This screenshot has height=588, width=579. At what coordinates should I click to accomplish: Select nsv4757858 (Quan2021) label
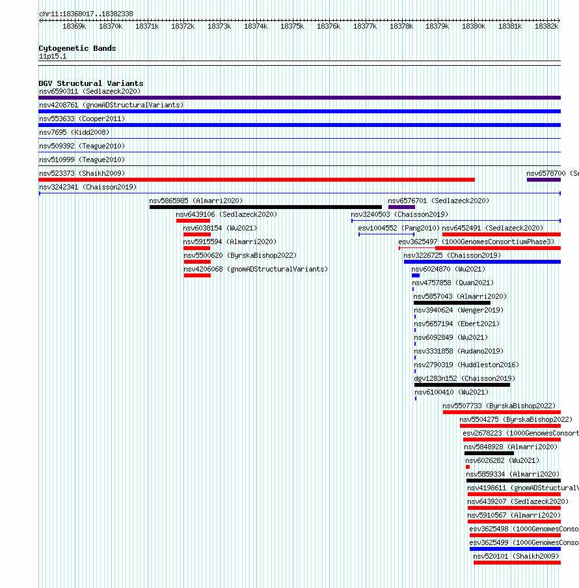(453, 283)
